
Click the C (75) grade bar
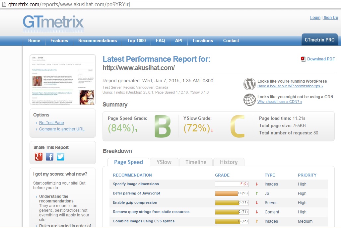[232, 221]
